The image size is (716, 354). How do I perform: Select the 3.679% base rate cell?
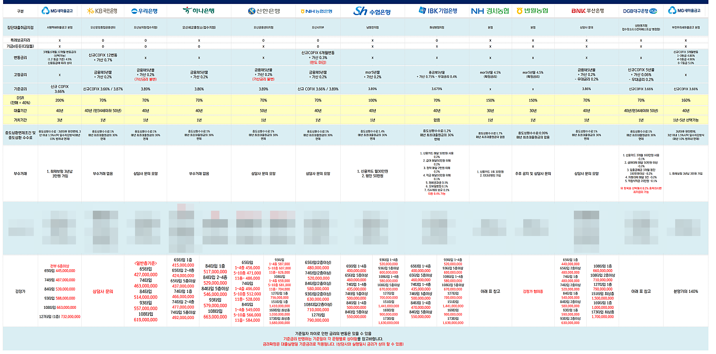click(x=437, y=89)
